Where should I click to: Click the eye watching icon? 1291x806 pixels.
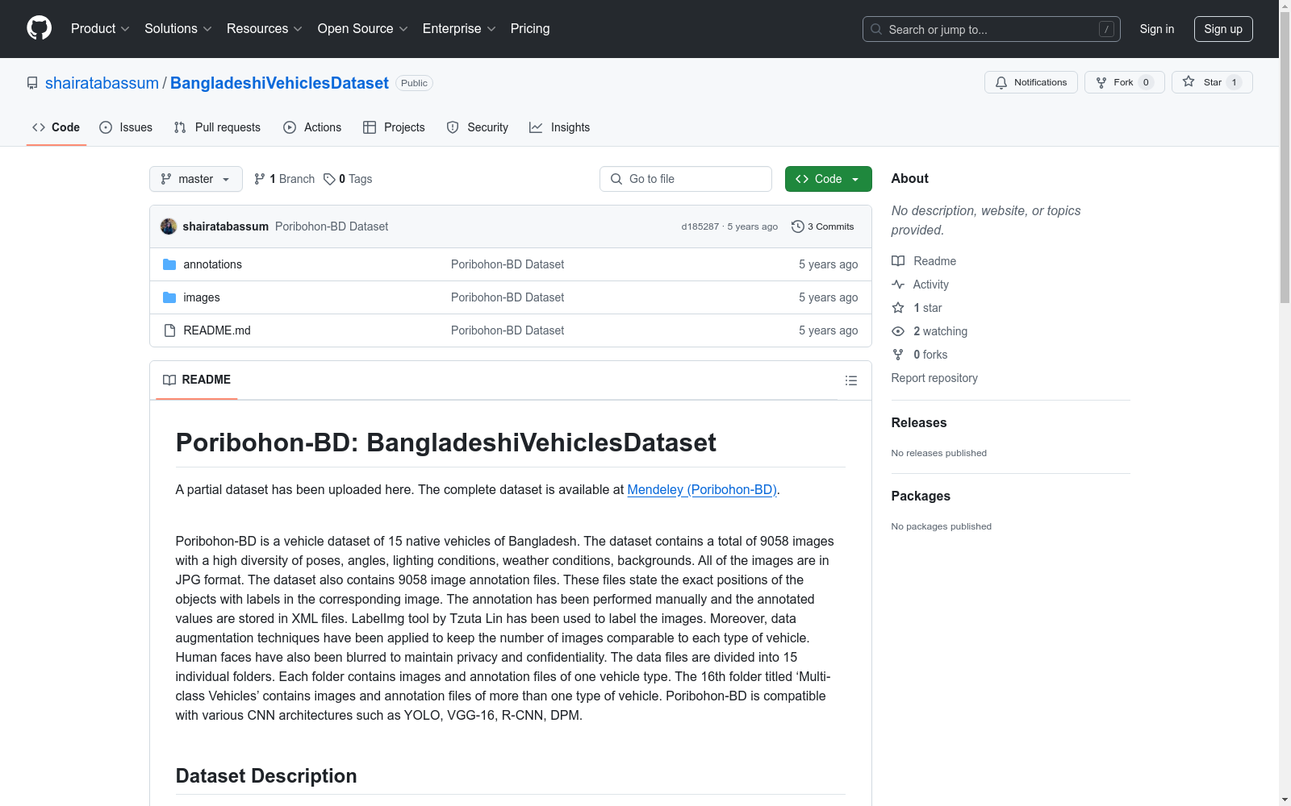click(x=898, y=331)
